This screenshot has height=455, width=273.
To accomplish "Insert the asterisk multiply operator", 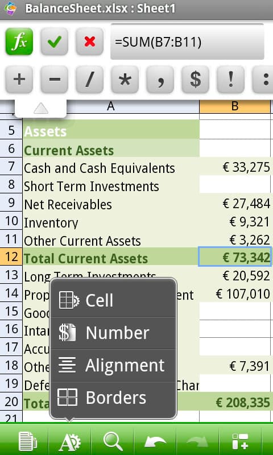I will 125,80.
